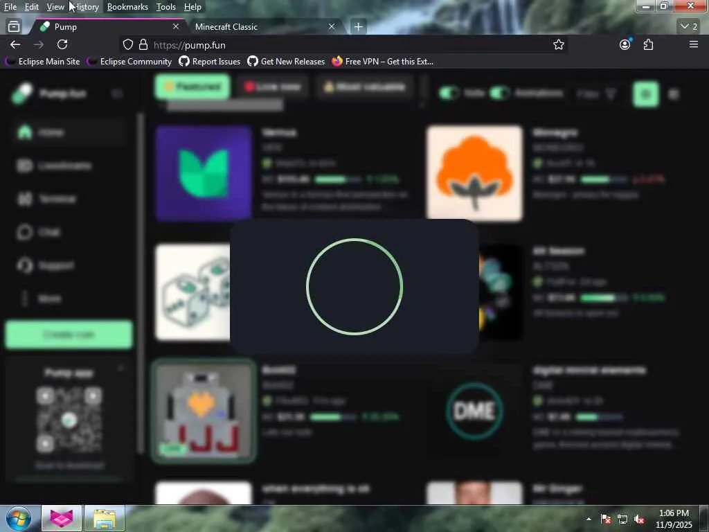
Task: Open the tracking protection shield icon
Action: (x=128, y=44)
